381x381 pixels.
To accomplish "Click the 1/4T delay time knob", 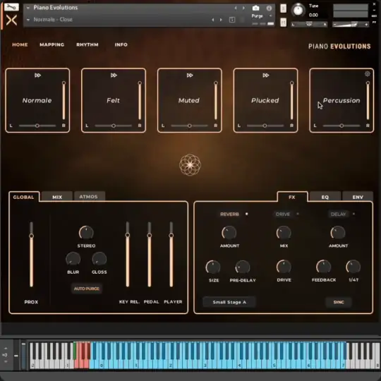I will coord(353,267).
